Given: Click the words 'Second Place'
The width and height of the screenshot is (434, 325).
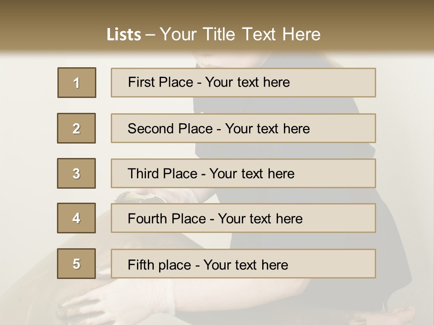Looking at the screenshot, I should [x=170, y=129].
